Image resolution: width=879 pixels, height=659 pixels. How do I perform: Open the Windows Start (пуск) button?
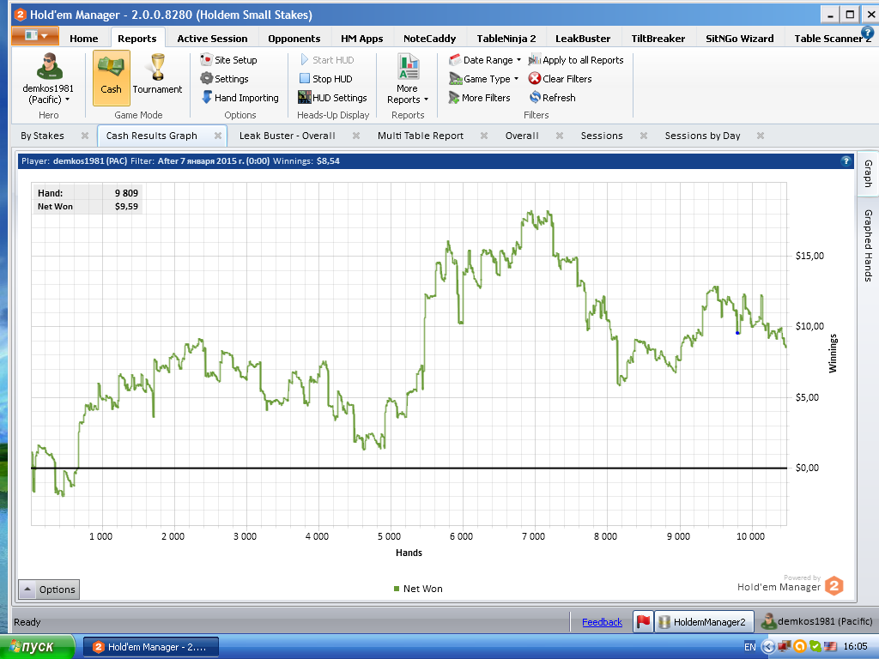coord(38,647)
